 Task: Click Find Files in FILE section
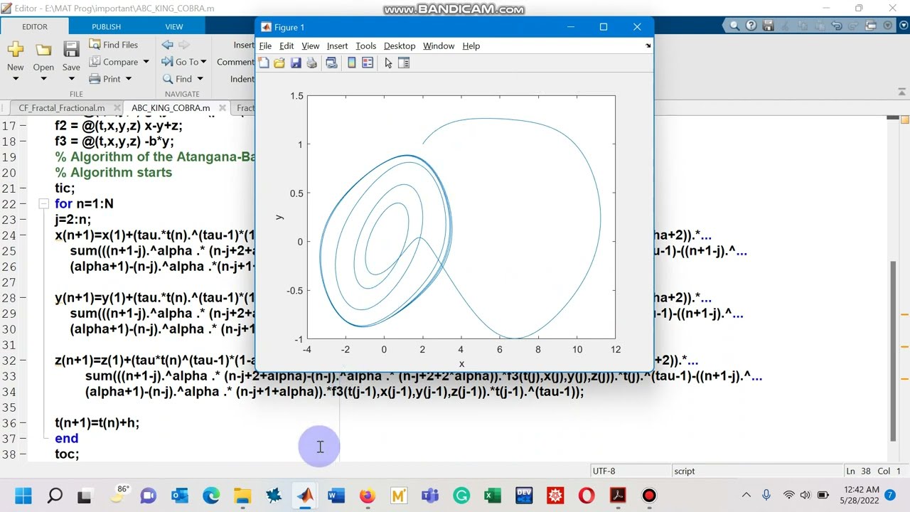point(114,44)
